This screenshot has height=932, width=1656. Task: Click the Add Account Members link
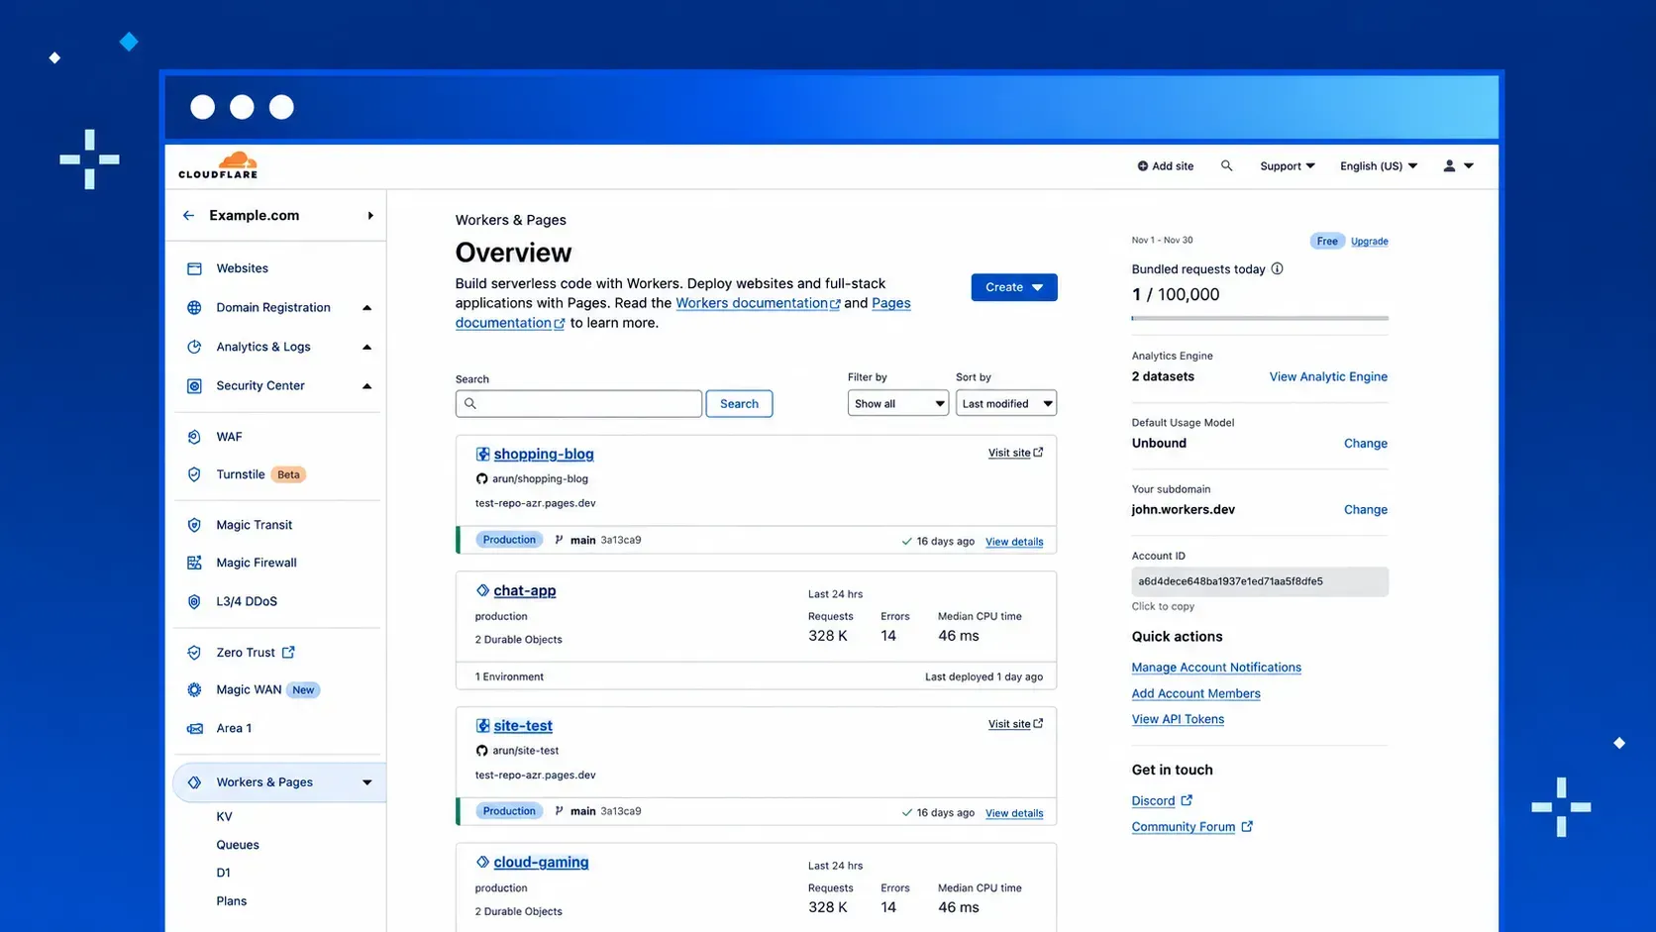point(1195,693)
